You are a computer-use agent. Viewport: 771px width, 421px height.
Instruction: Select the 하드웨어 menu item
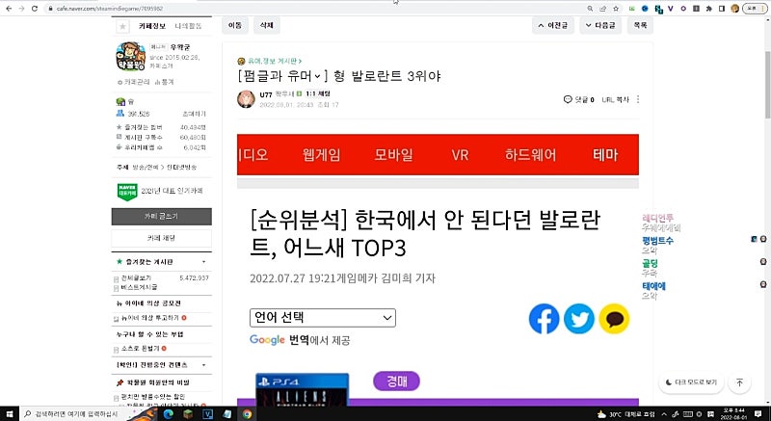531,155
